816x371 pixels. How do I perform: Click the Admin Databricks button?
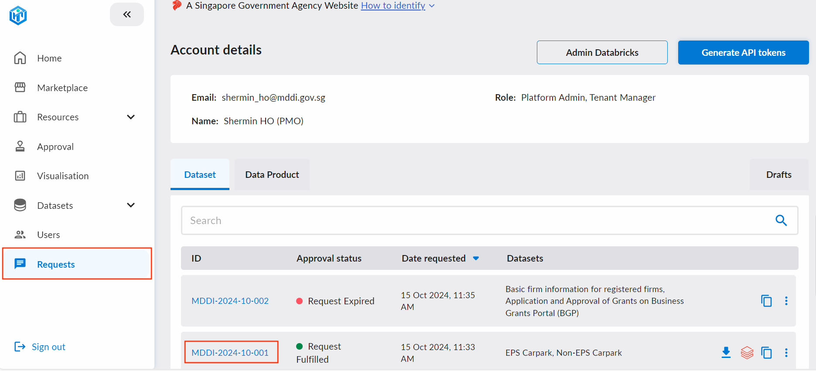tap(602, 52)
